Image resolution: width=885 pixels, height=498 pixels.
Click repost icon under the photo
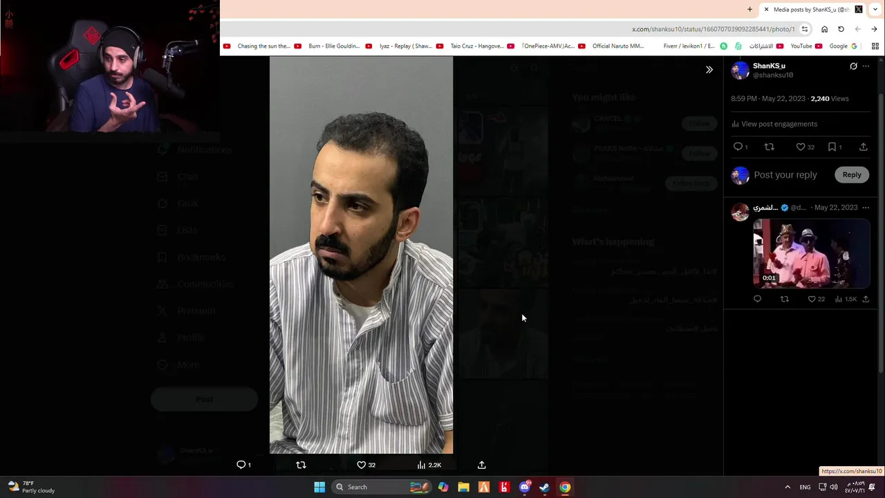point(301,465)
